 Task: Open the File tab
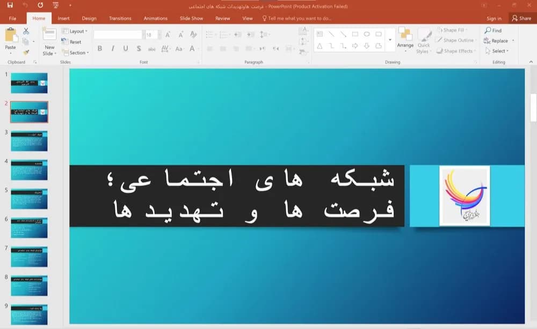point(13,18)
